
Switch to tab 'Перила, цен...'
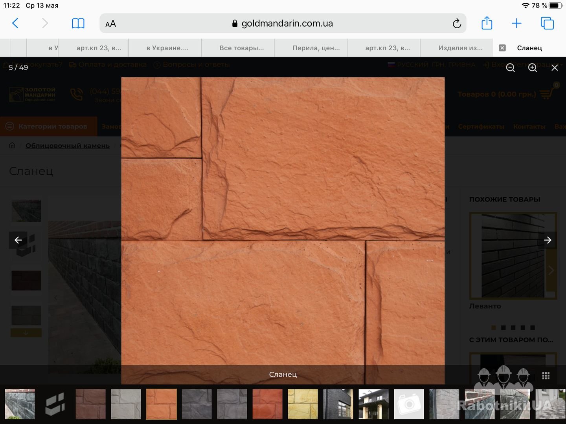316,48
